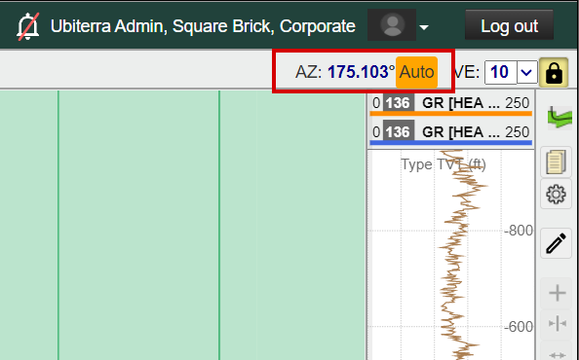579x360 pixels.
Task: Click the 136 value in orange GR row
Action: [398, 103]
